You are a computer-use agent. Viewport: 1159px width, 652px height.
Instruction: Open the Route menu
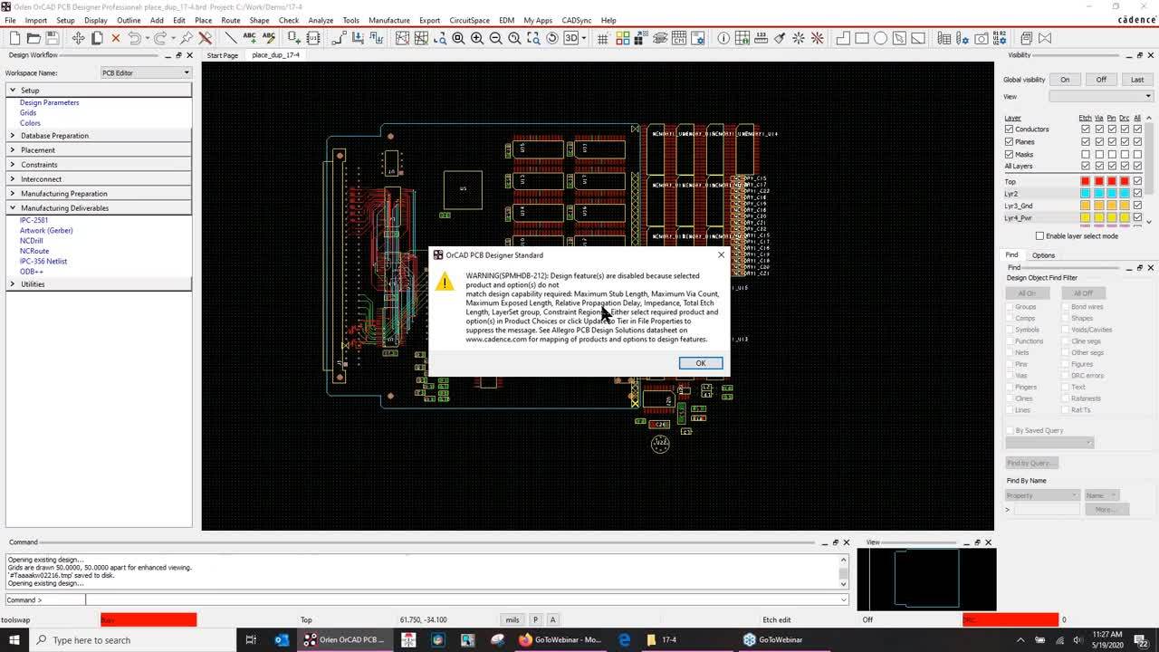[x=230, y=20]
